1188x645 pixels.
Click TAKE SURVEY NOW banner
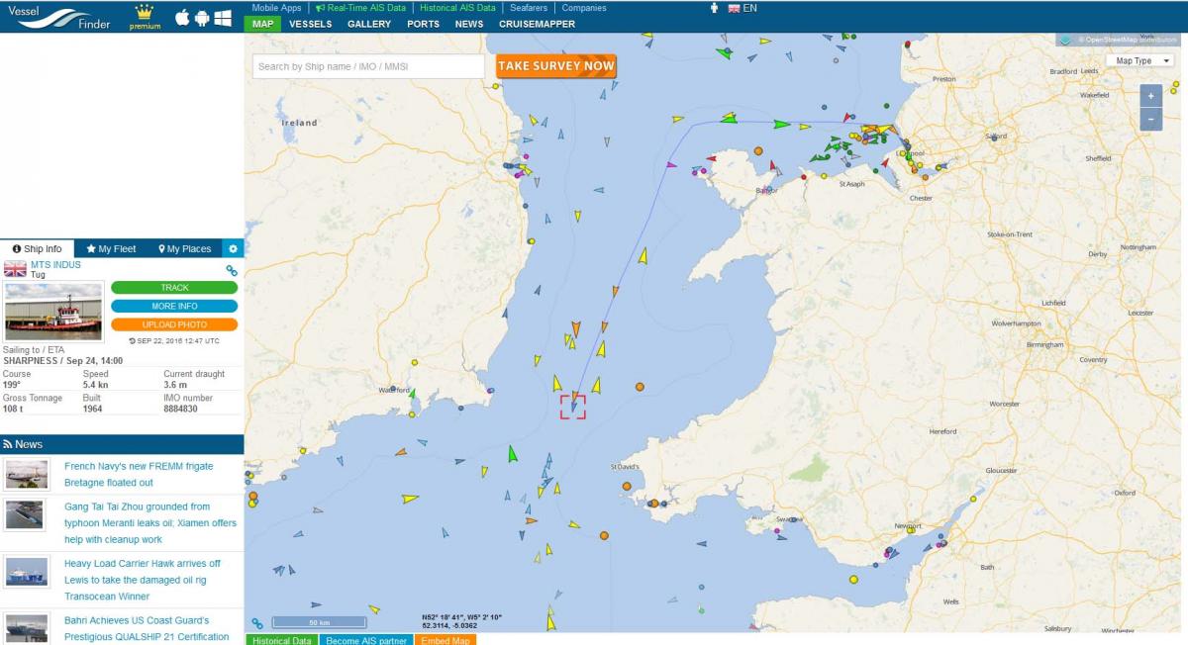pyautogui.click(x=556, y=66)
